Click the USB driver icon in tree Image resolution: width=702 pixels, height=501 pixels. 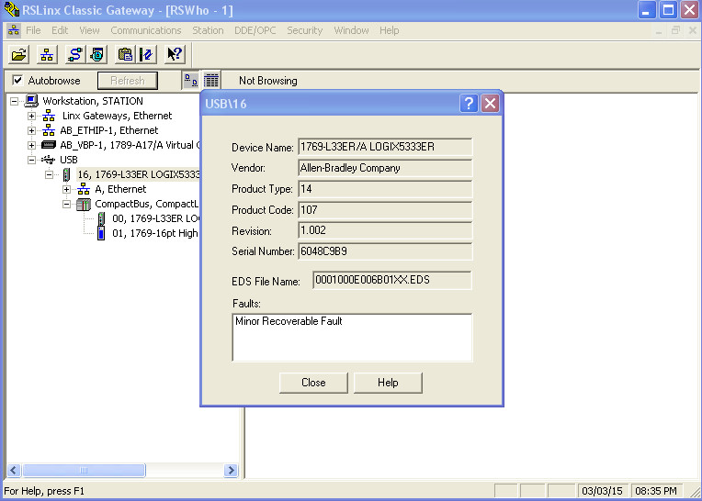pyautogui.click(x=49, y=160)
